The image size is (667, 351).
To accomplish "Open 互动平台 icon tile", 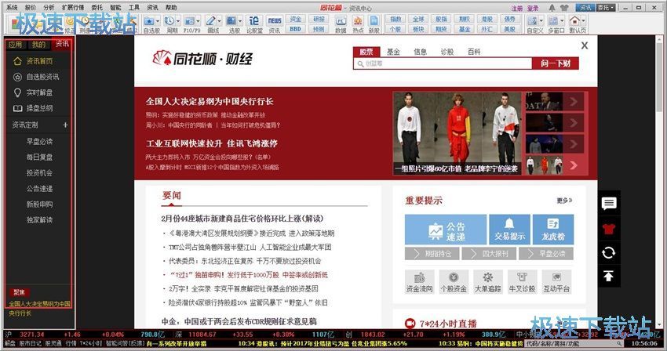I will coord(556,282).
